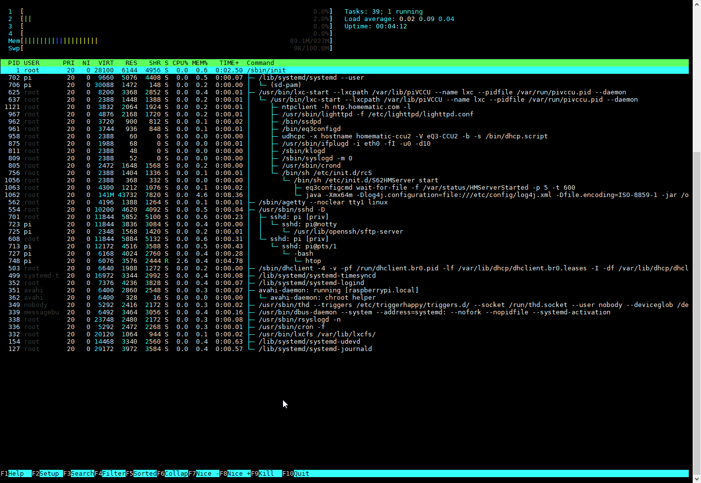The width and height of the screenshot is (701, 483).
Task: Sort by the CPU% column header
Action: click(180, 63)
